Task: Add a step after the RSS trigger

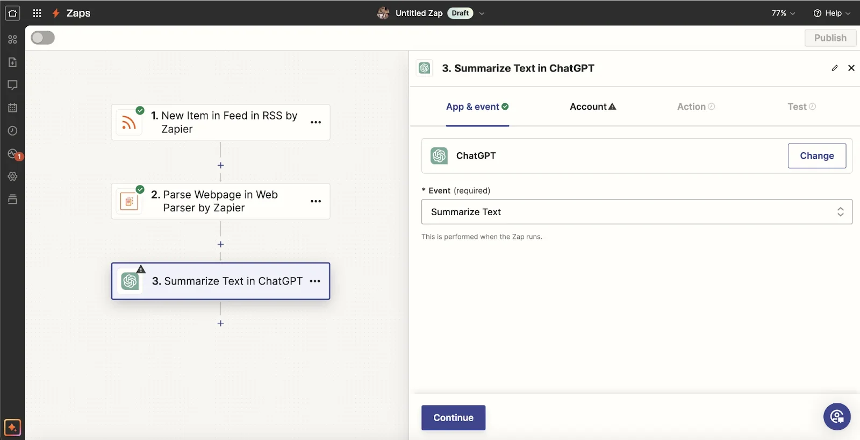Action: click(220, 165)
